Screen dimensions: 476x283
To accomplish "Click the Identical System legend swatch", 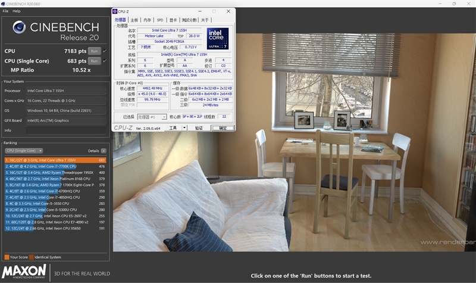I will 32,257.
